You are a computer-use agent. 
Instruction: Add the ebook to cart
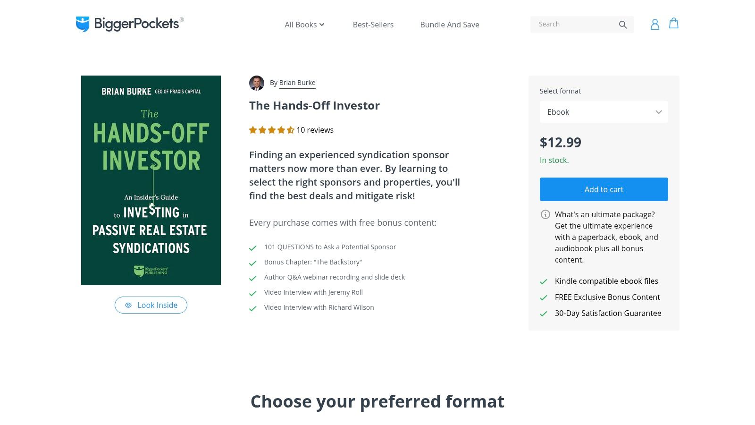604,189
